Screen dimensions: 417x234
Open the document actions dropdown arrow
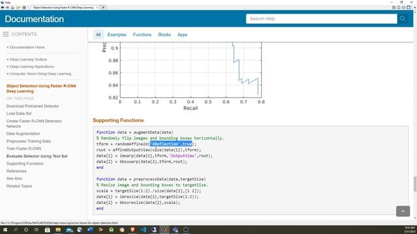pyautogui.click(x=414, y=7)
